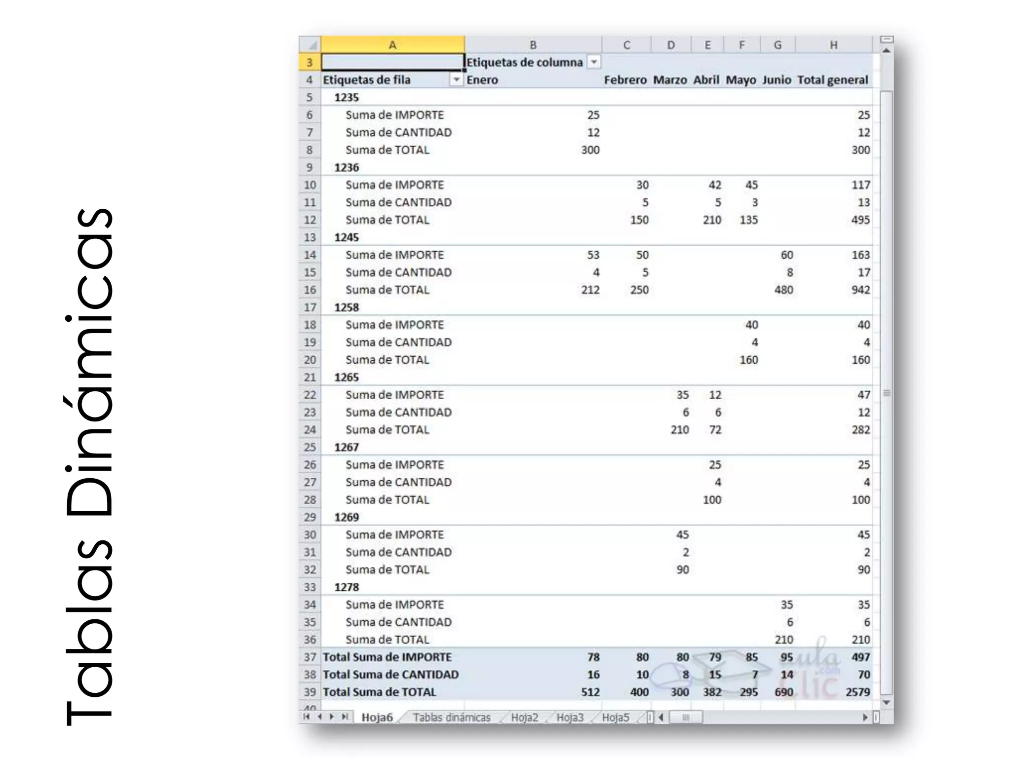Switch to the Tablas dinámicas sheet tab
This screenshot has width=1011, height=758.
451,718
